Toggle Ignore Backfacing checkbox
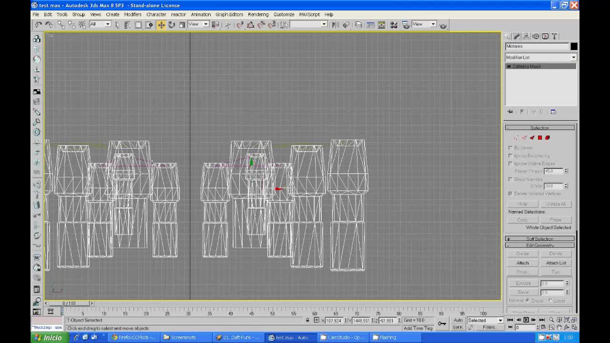This screenshot has width=610, height=343. coord(510,156)
